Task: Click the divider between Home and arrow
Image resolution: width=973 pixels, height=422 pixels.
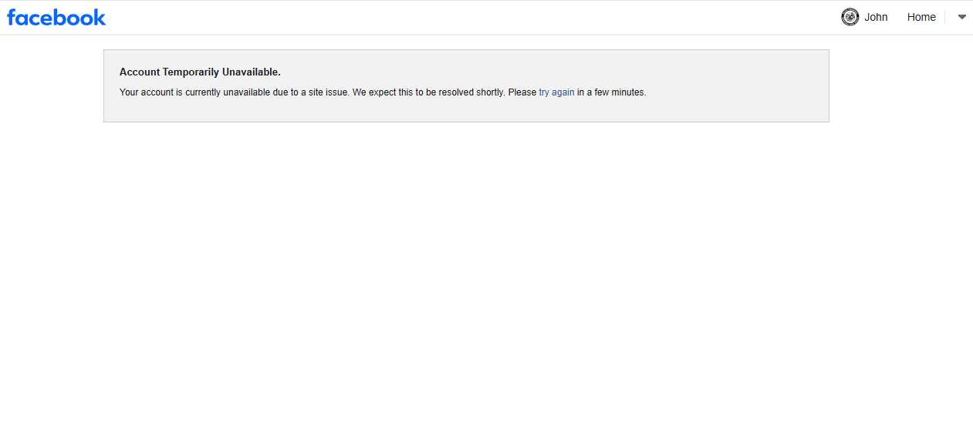Action: [x=945, y=17]
